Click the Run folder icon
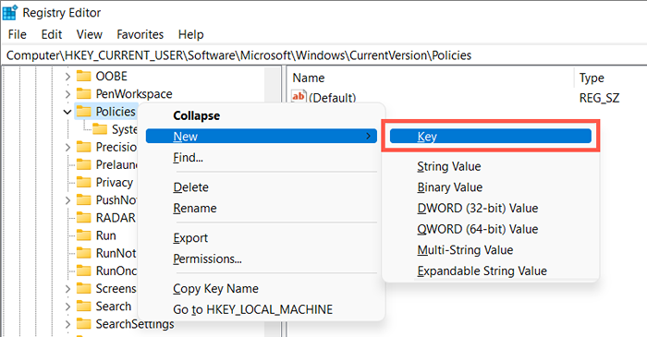This screenshot has height=337, width=647. 84,235
